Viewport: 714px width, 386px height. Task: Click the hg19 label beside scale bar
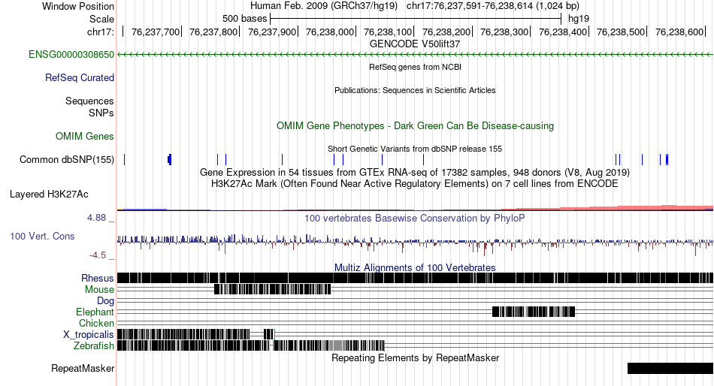(579, 19)
